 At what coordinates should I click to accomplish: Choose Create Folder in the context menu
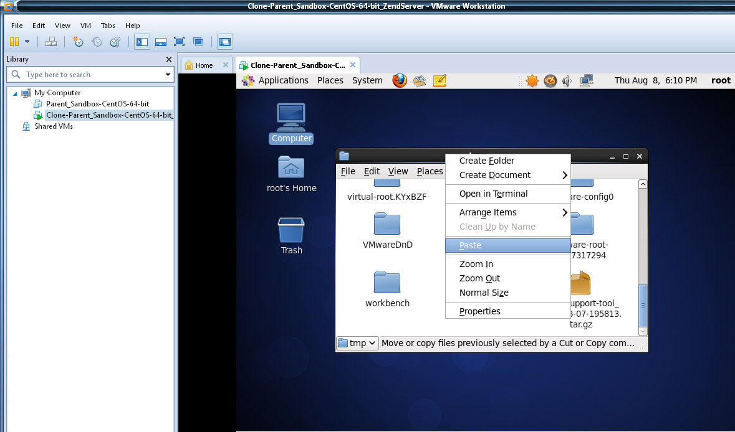507,161
